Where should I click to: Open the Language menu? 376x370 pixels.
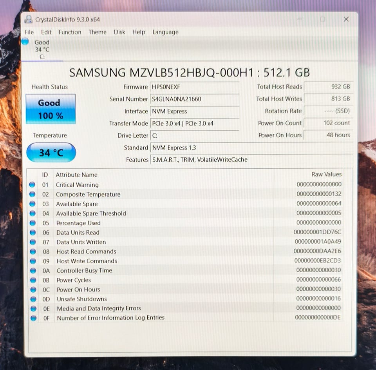tap(165, 32)
